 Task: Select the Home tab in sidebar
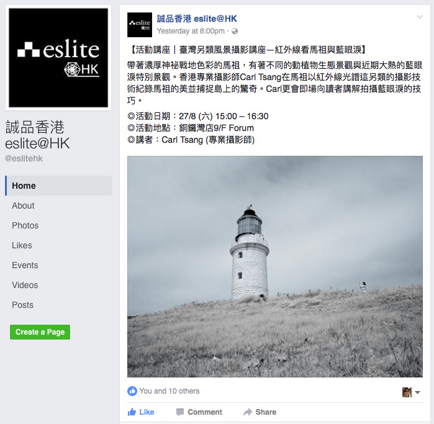click(x=58, y=186)
